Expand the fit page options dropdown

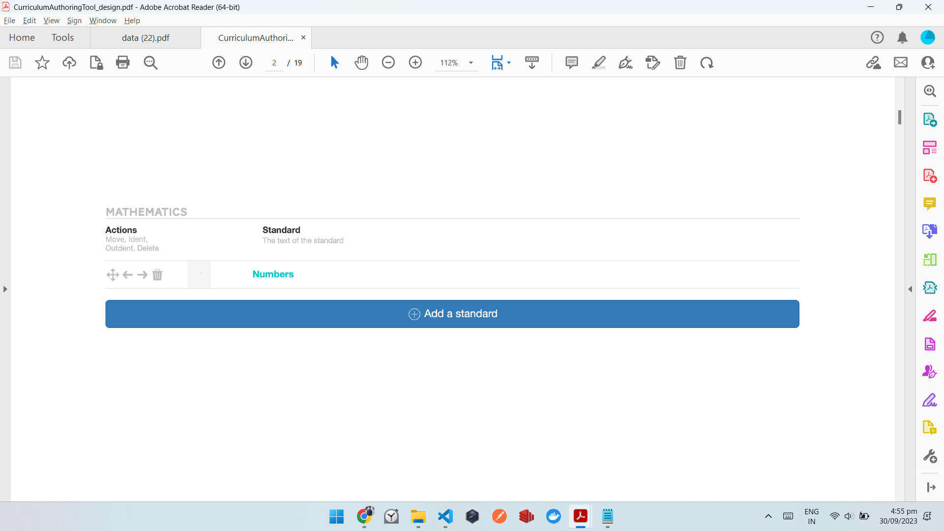click(509, 62)
